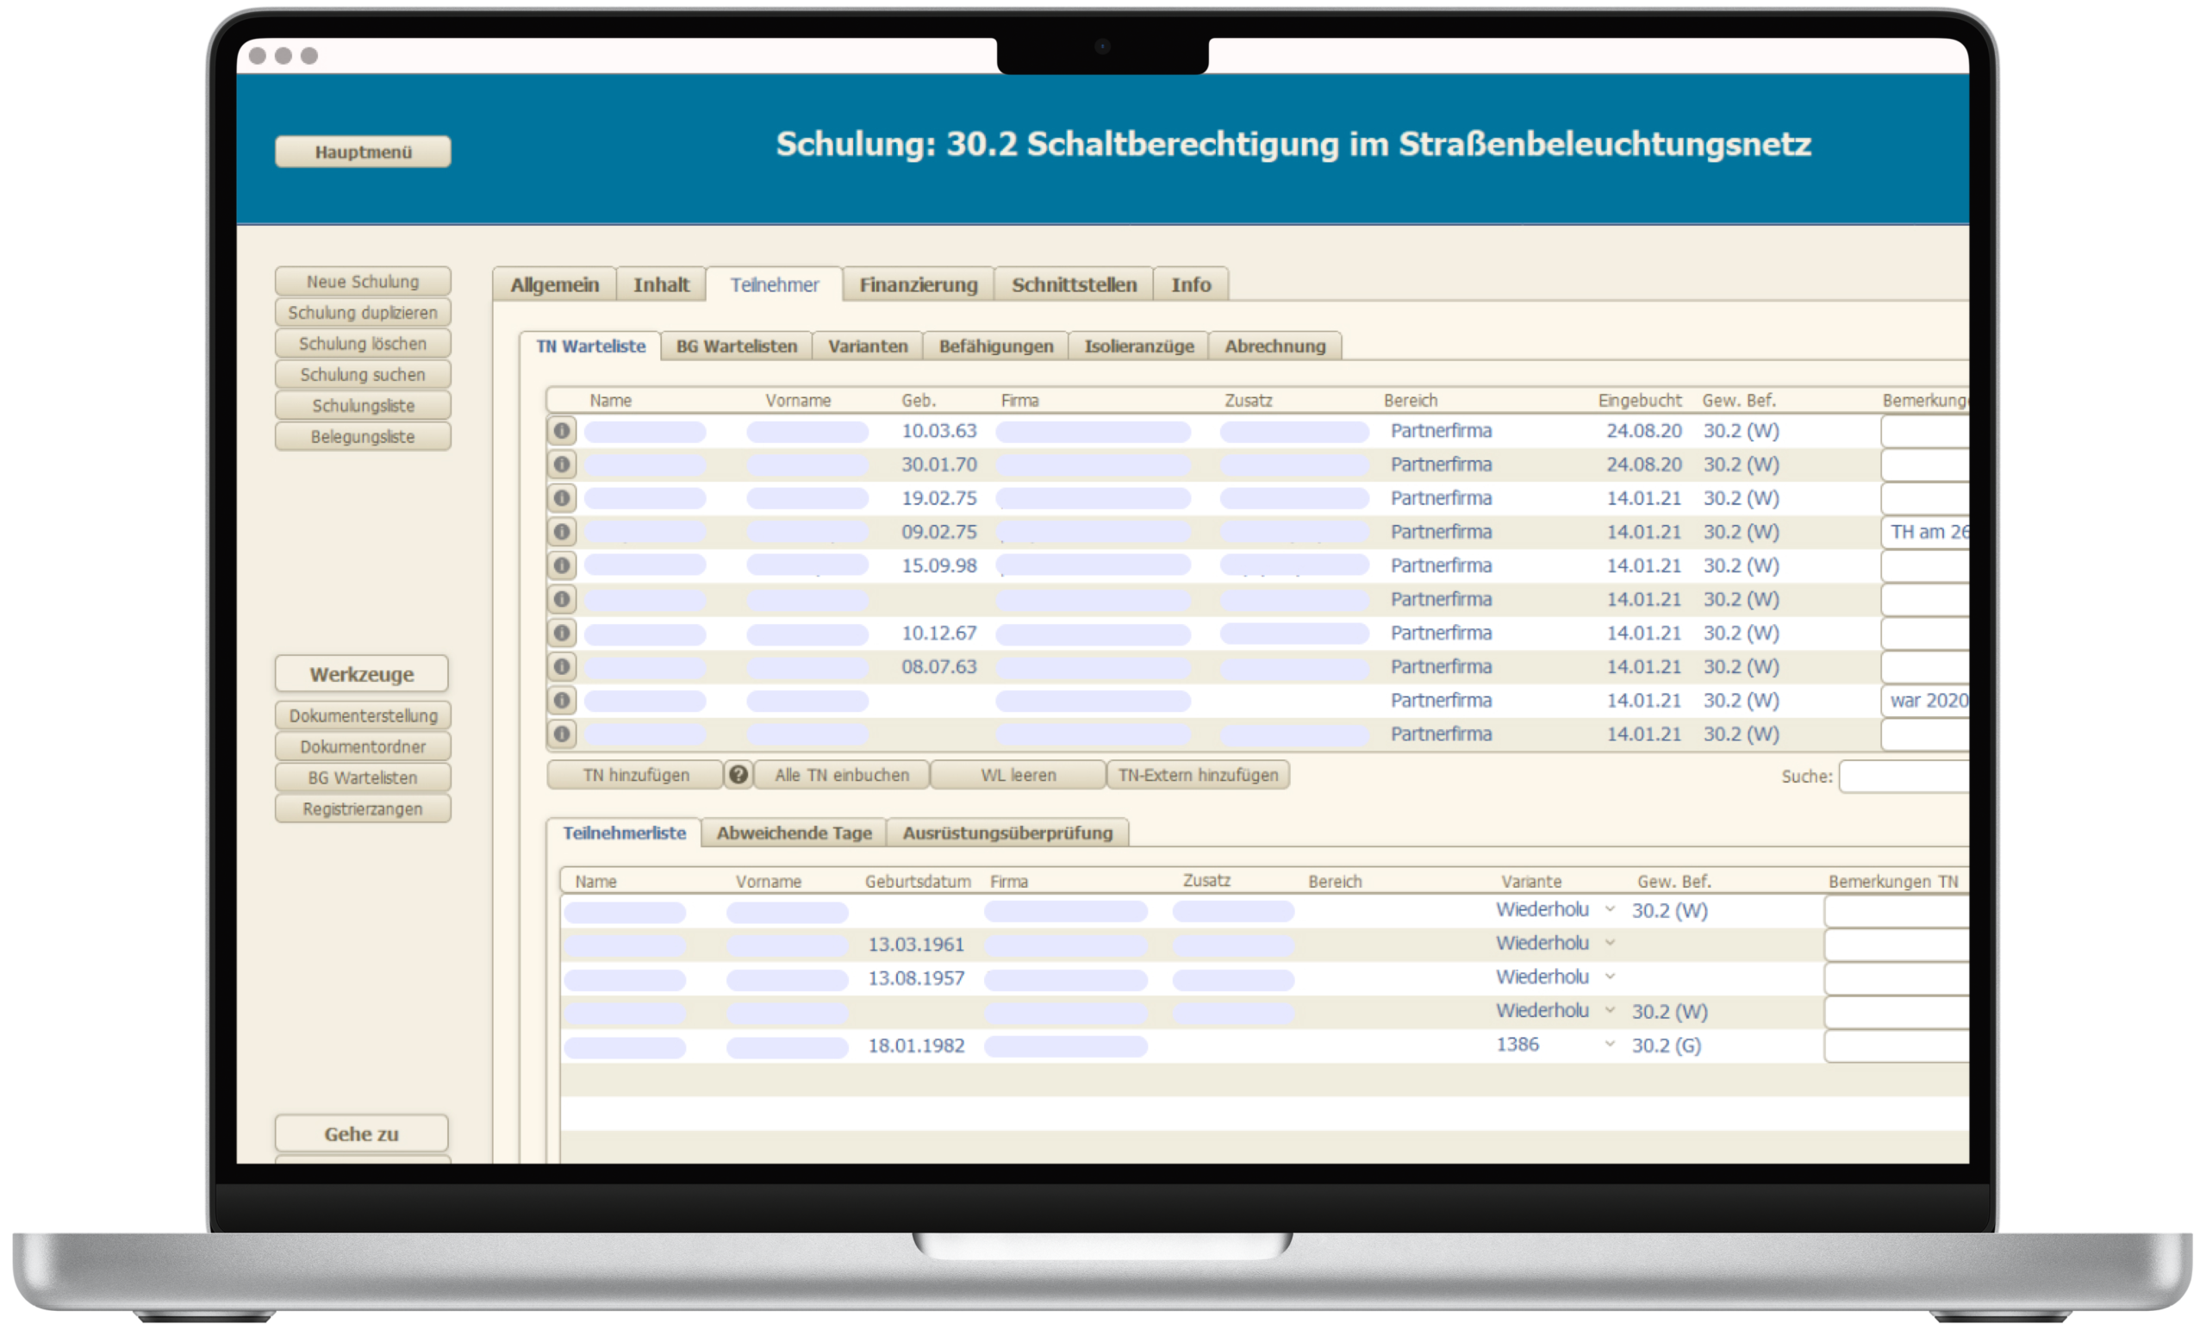Click the info icon on the 30.01.70 row

click(561, 464)
